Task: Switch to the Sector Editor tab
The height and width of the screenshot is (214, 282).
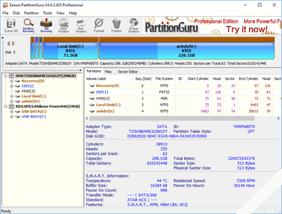Action: click(x=128, y=71)
